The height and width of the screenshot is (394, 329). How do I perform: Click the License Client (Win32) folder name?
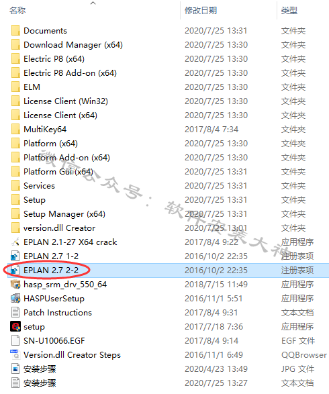(x=66, y=101)
